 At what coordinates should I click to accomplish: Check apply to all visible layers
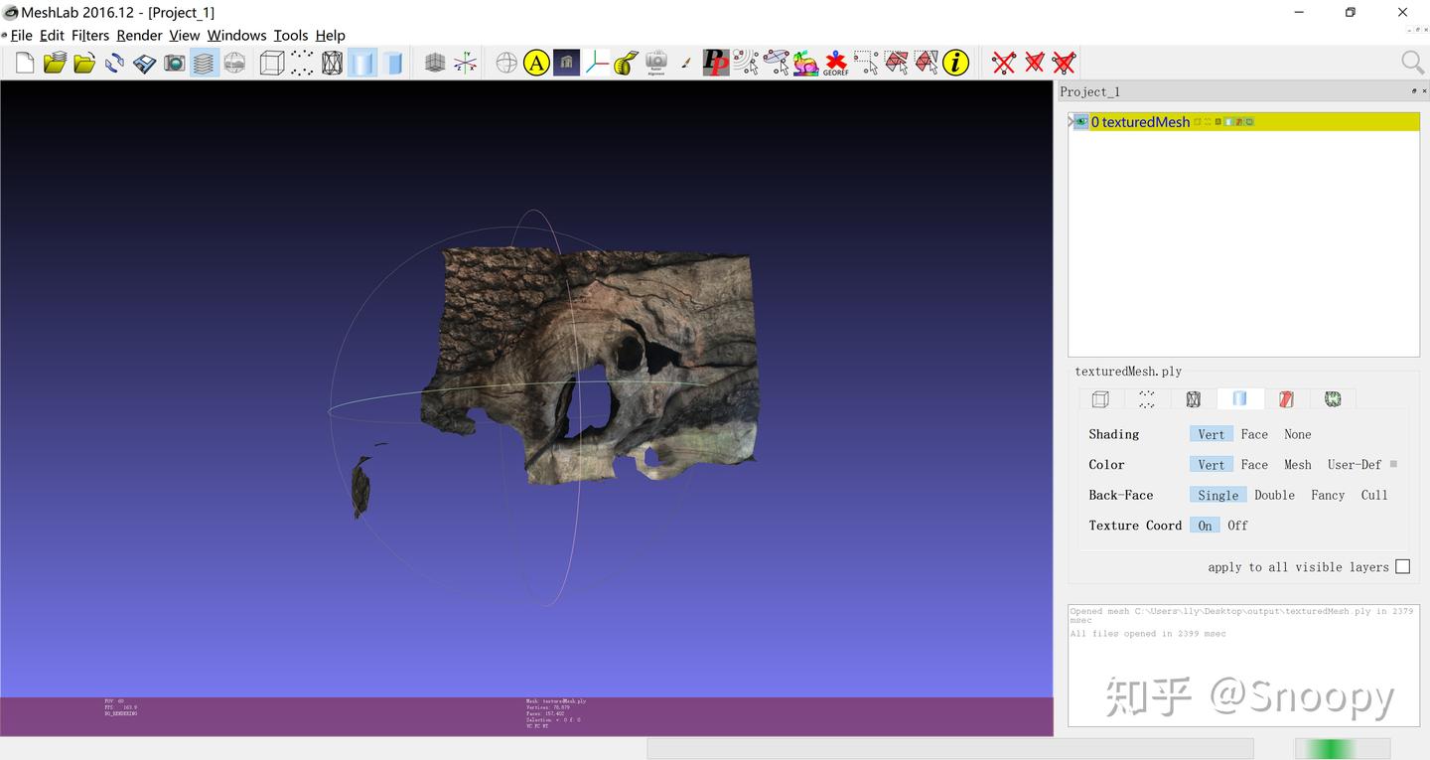pos(1402,566)
